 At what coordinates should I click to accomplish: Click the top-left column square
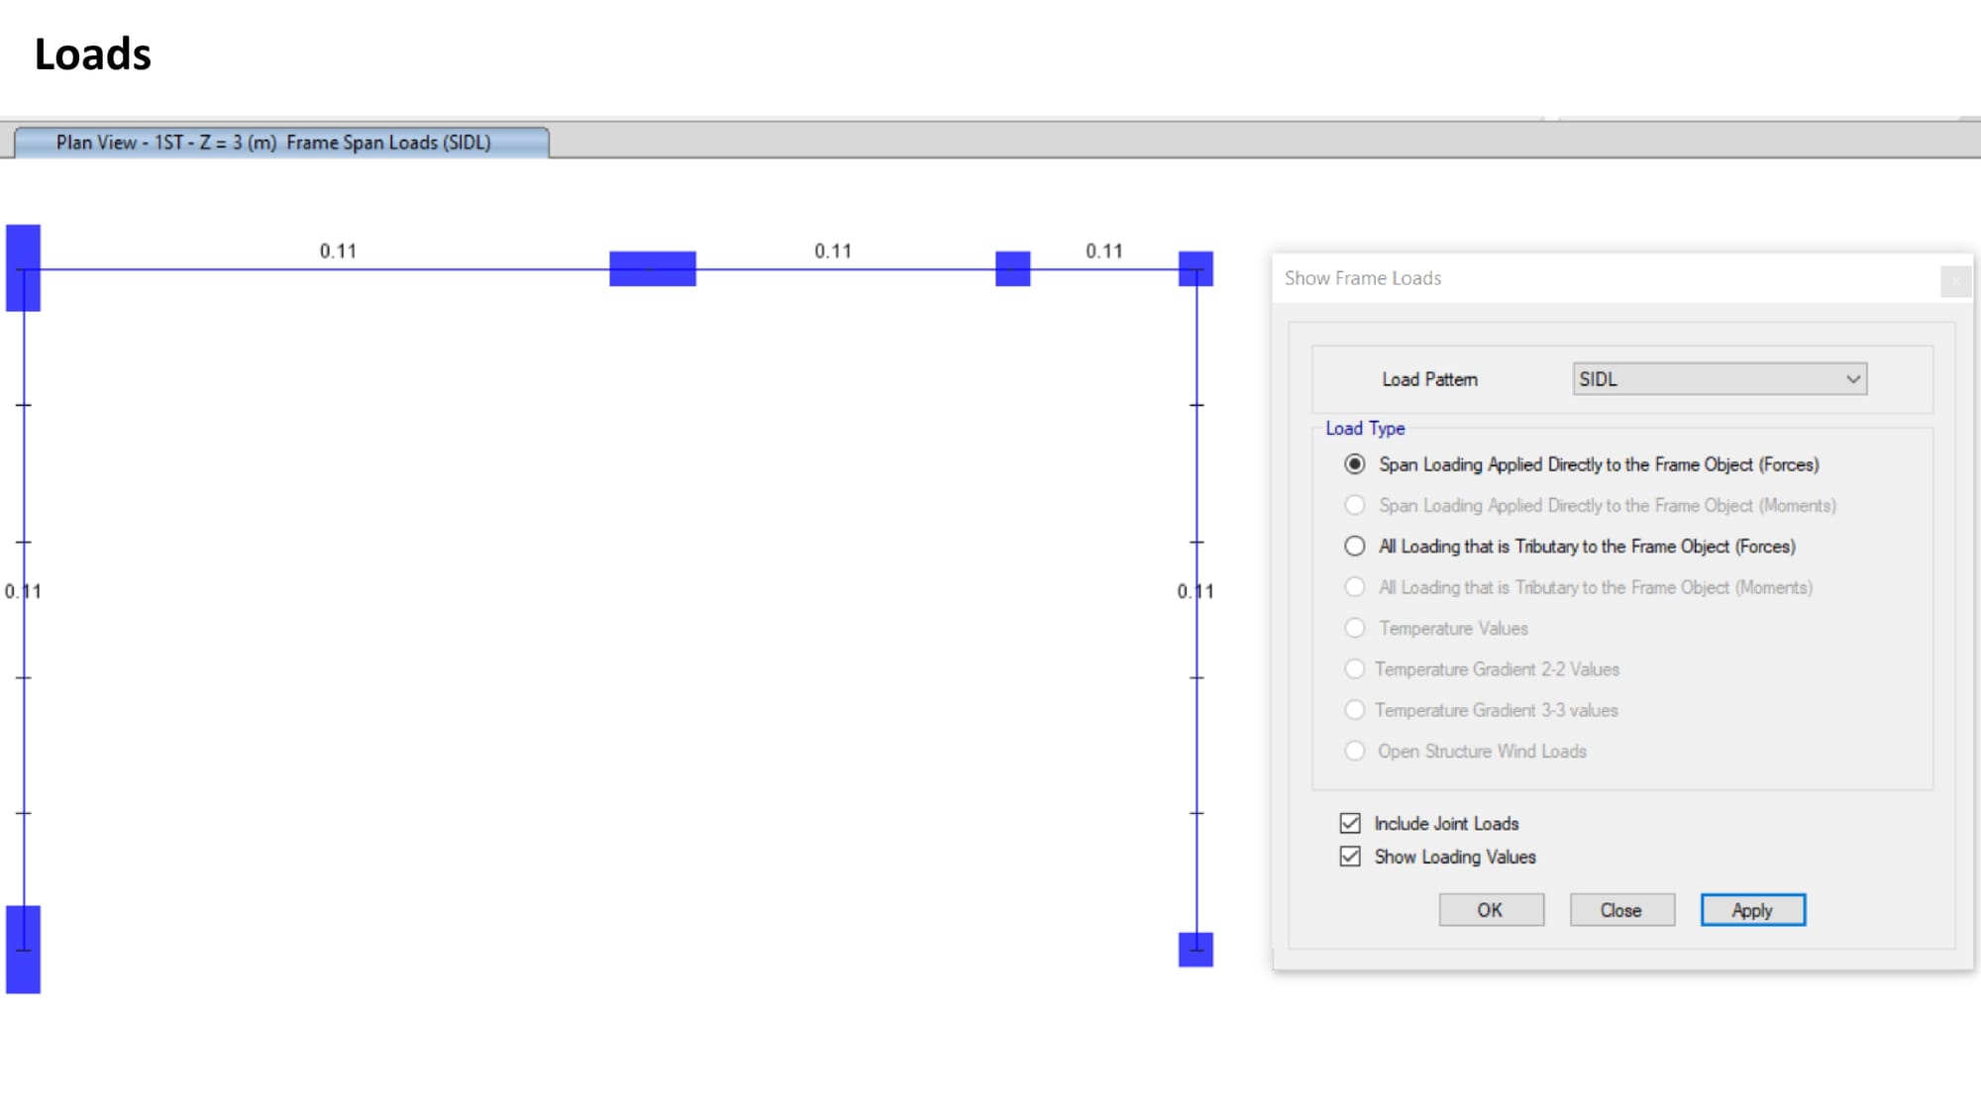tap(24, 267)
